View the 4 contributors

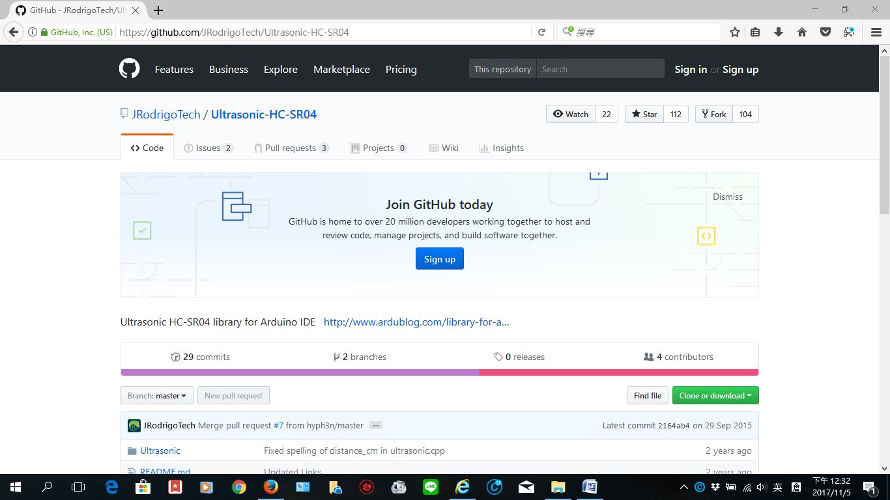(678, 357)
